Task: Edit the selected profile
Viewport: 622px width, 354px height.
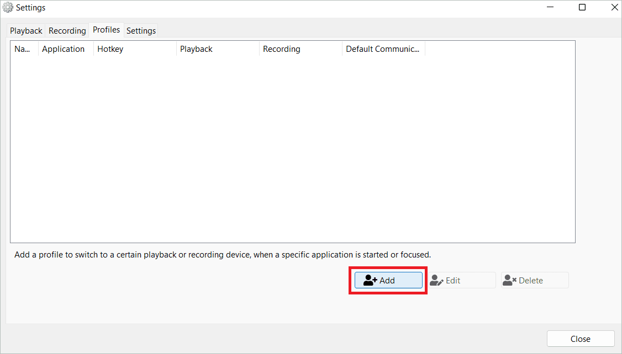Action: (x=461, y=280)
